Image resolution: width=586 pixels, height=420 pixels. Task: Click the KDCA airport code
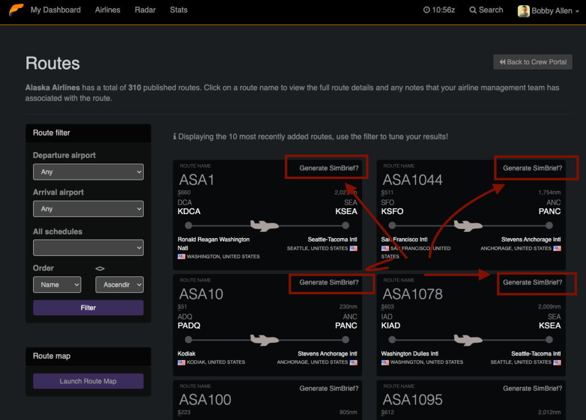pos(189,212)
